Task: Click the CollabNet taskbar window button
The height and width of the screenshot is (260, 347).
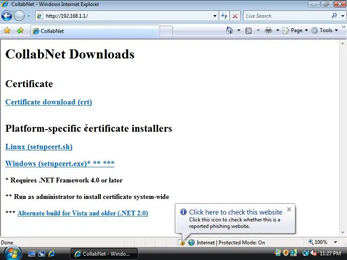Action: coord(104,254)
